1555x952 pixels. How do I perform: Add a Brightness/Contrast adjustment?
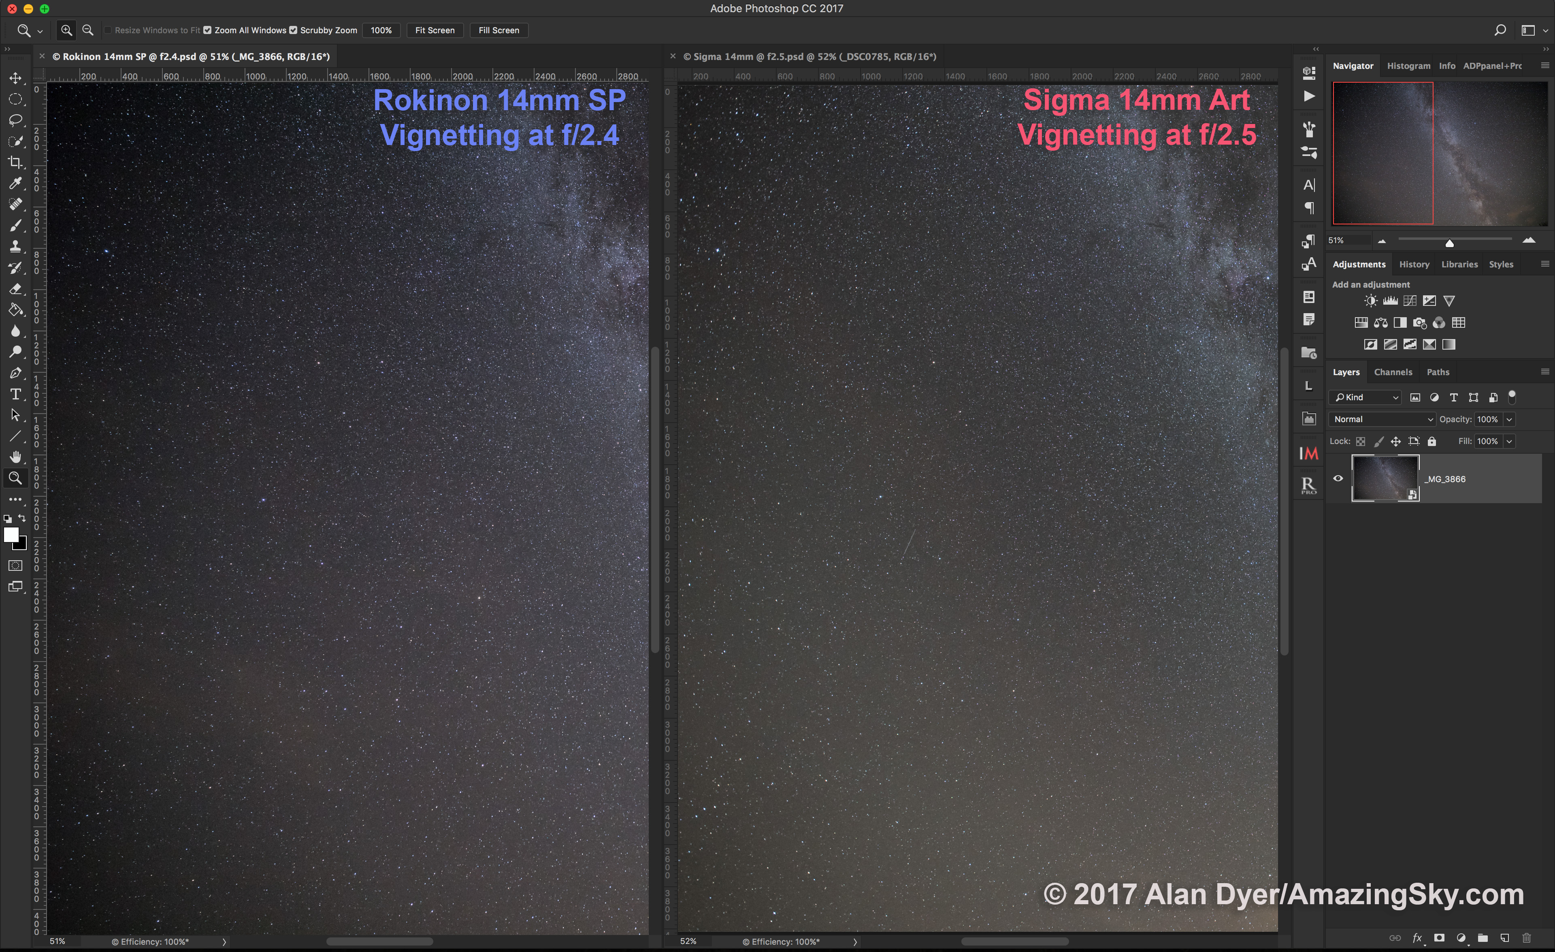tap(1370, 301)
